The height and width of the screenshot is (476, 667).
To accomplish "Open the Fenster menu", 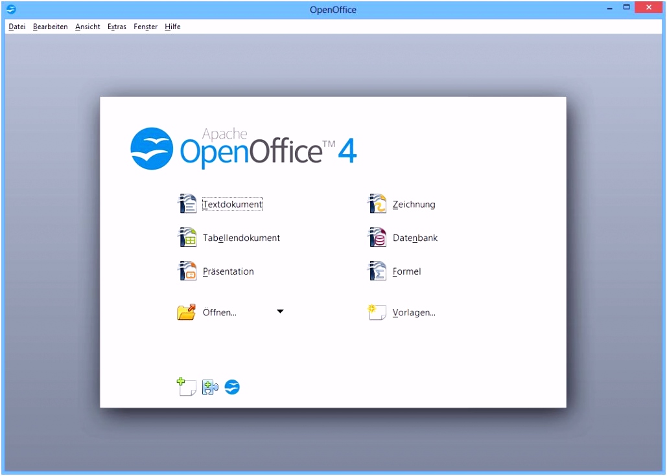I will pos(145,27).
